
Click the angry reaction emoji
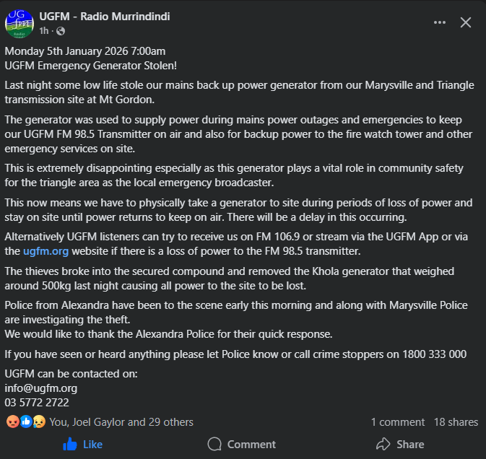tap(12, 421)
